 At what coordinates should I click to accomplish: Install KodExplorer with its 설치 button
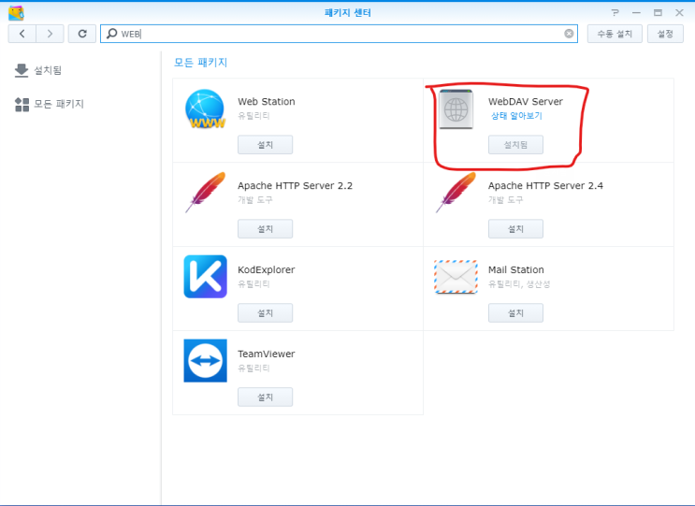(x=265, y=312)
